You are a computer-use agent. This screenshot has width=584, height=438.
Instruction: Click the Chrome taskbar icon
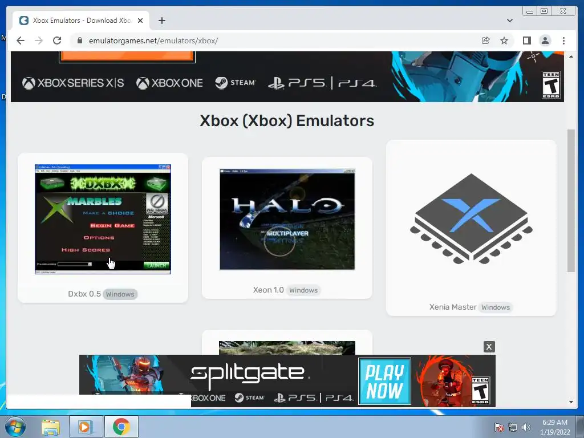pyautogui.click(x=121, y=427)
